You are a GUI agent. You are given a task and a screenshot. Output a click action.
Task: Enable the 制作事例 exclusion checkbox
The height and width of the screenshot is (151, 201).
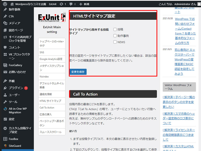pyautogui.click(x=115, y=36)
